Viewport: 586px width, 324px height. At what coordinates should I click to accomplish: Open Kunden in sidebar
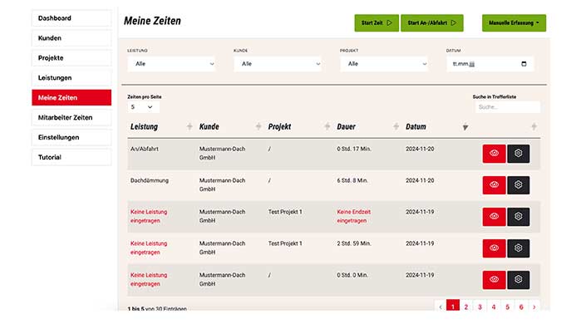(x=71, y=37)
